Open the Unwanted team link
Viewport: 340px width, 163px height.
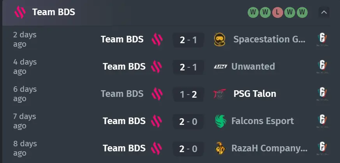[253, 67]
